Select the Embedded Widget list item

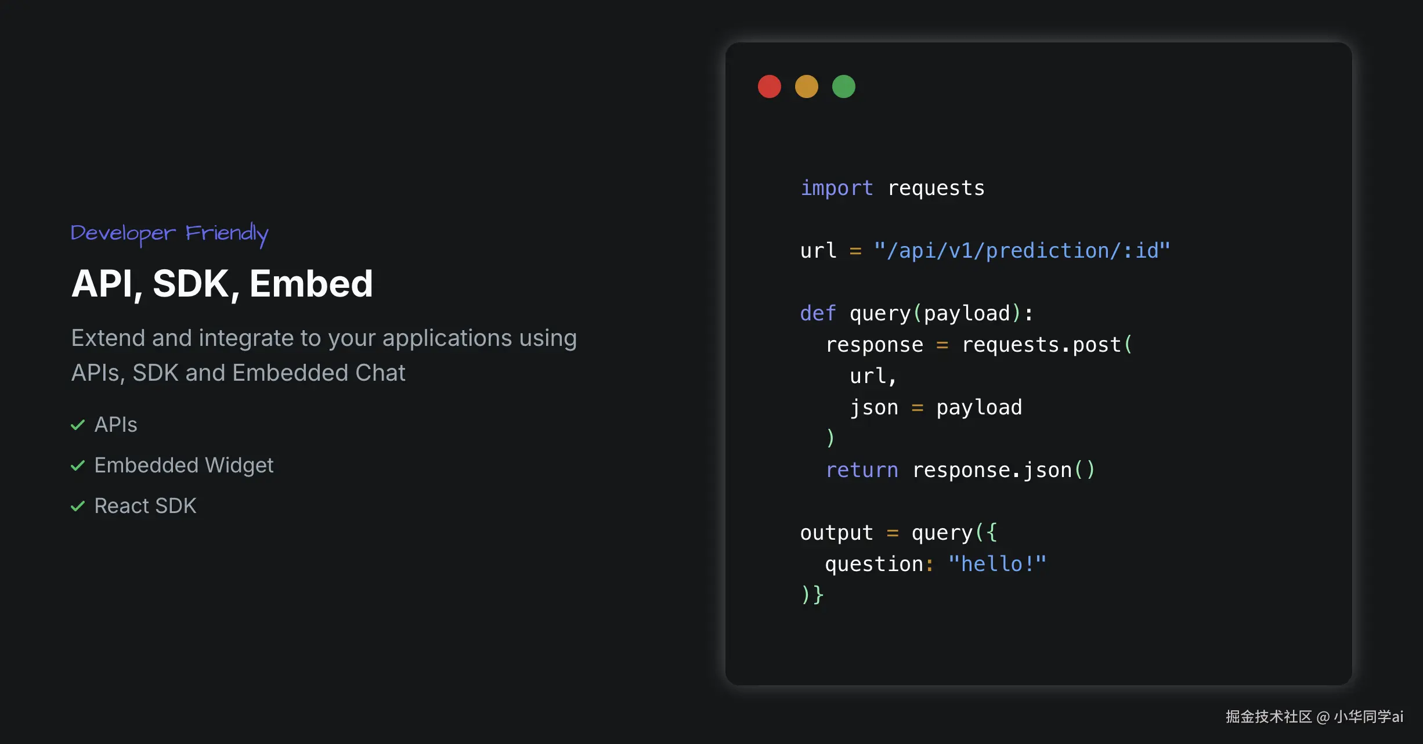coord(183,465)
